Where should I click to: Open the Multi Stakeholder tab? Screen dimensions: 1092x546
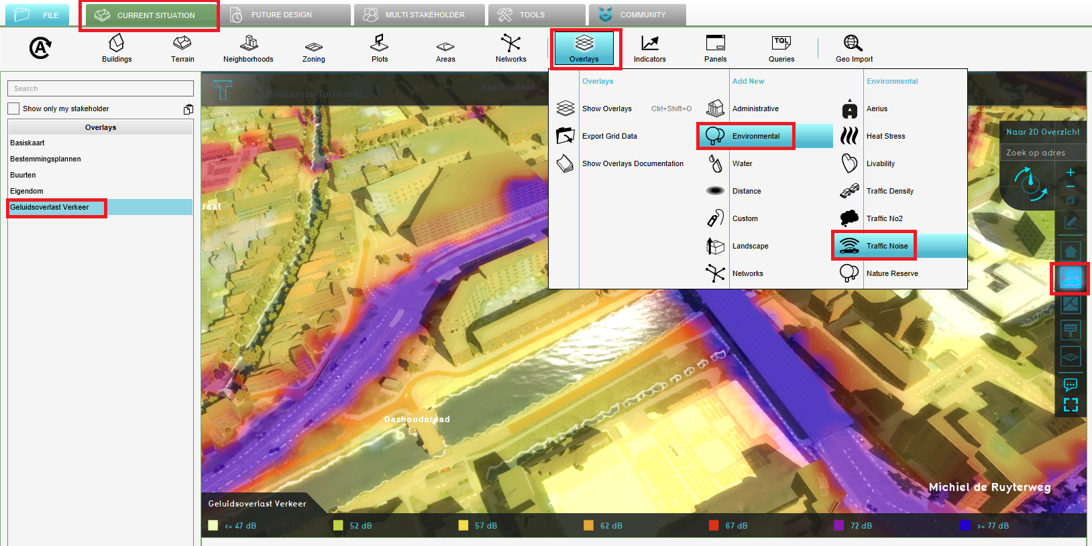point(425,15)
